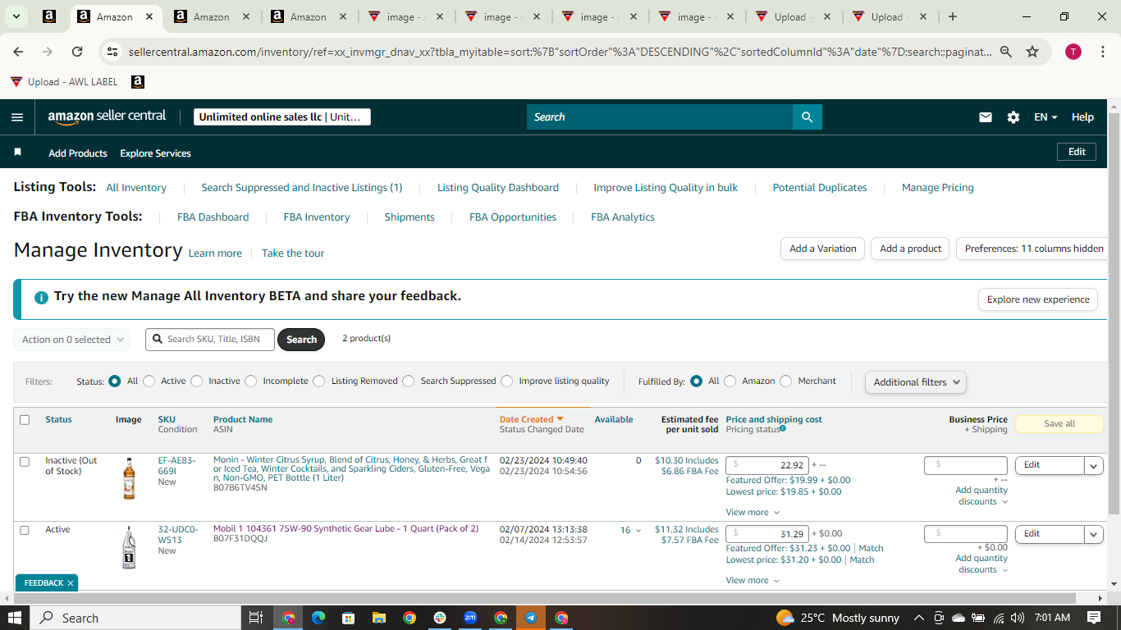Open the Monin product SKU EF-AE83-669I link
This screenshot has width=1121, height=630.
[177, 466]
